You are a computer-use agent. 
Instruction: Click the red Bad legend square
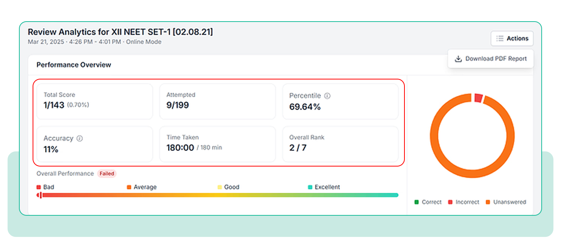39,187
